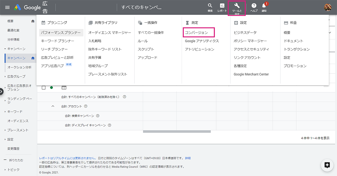Open アップロード under 一括操作
This screenshot has width=337, height=176.
148,57
